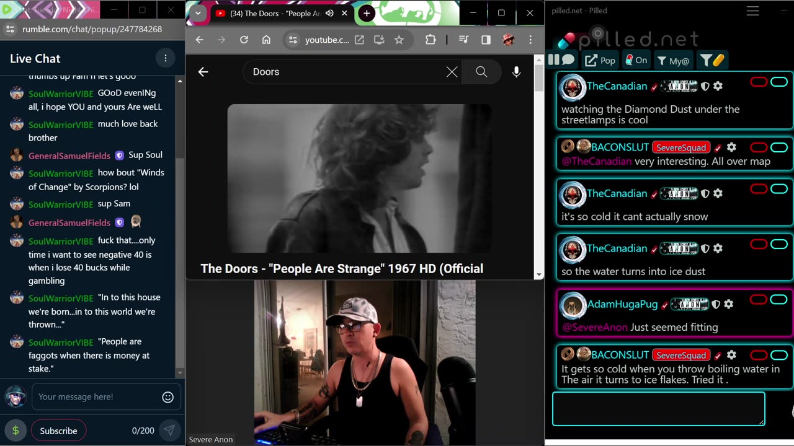Image resolution: width=794 pixels, height=446 pixels.
Task: Toggle the pill filter button
Action: (711, 60)
